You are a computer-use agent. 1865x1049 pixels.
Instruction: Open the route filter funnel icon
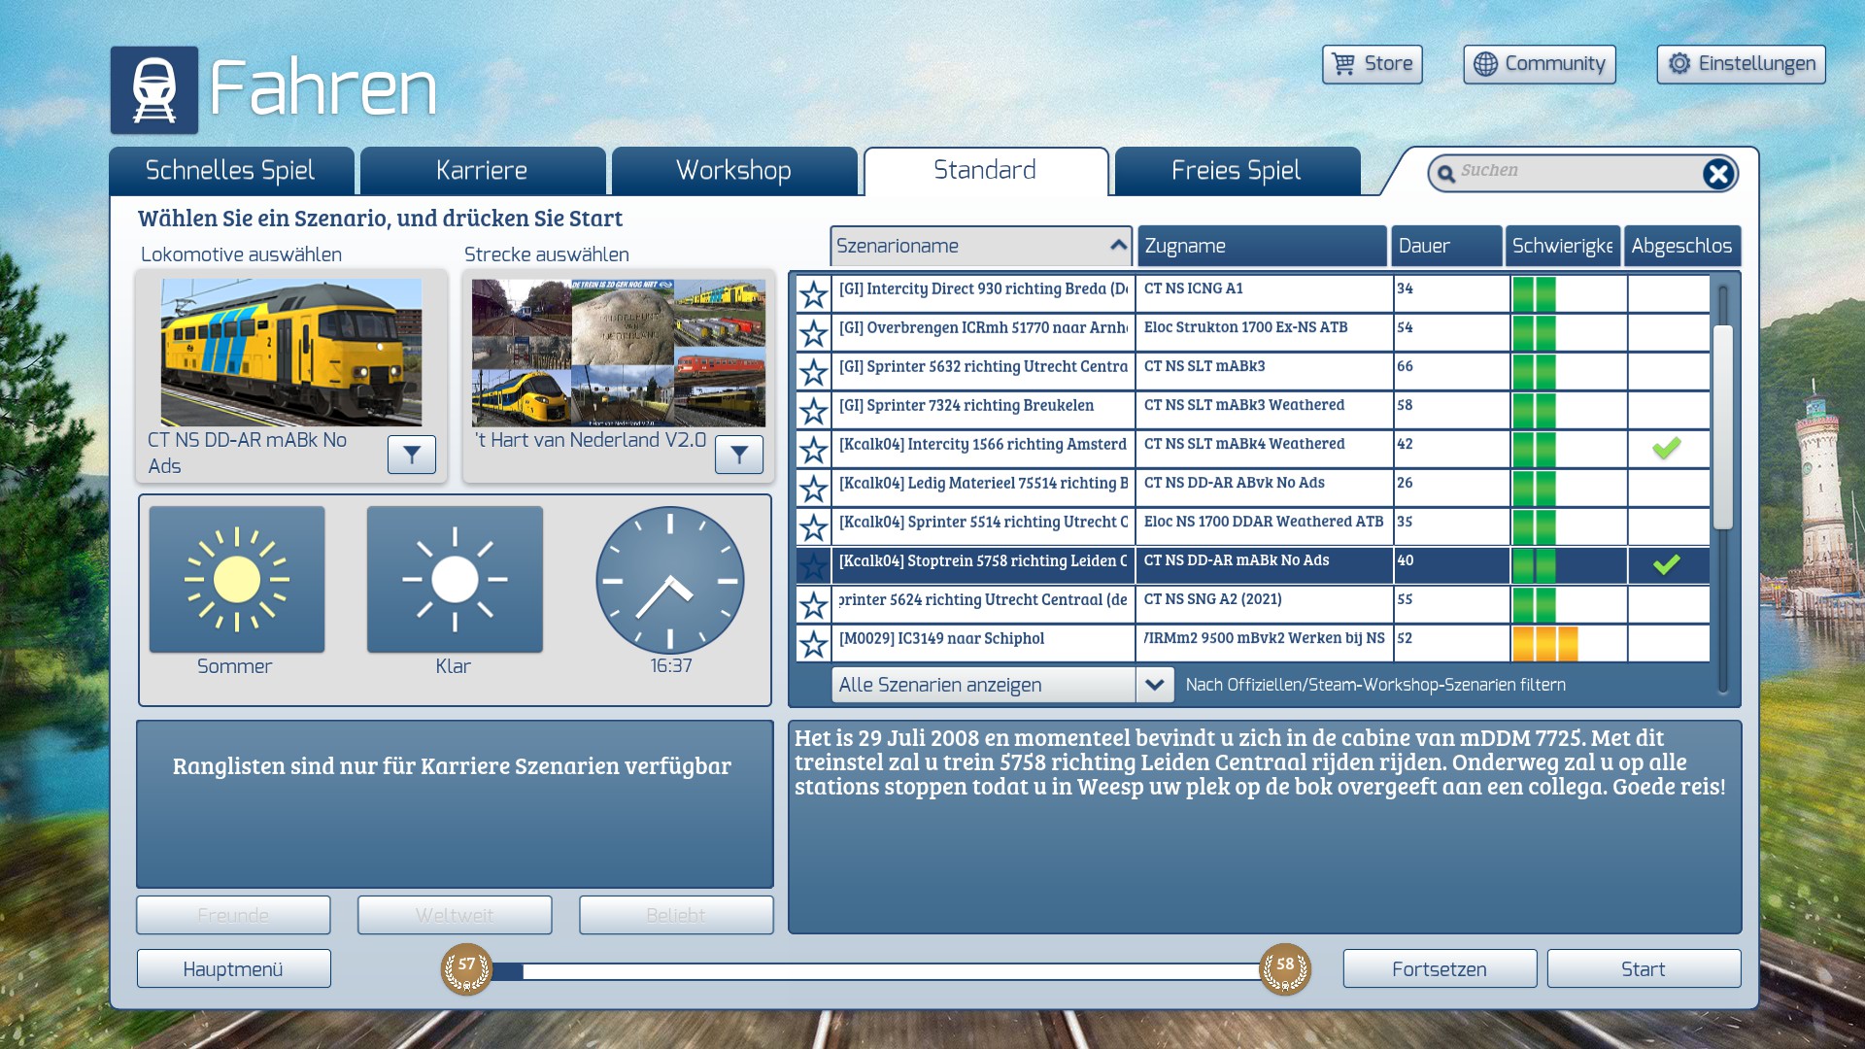click(739, 455)
